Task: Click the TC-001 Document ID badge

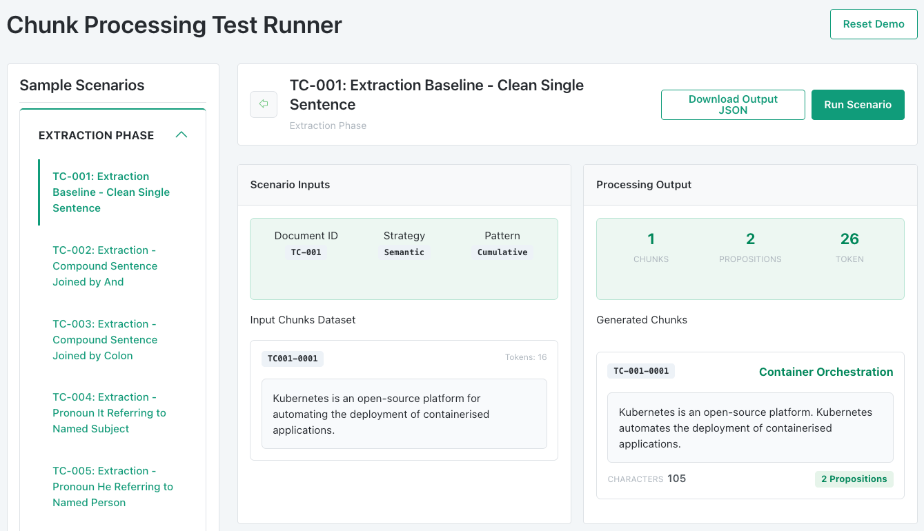Action: pyautogui.click(x=306, y=252)
